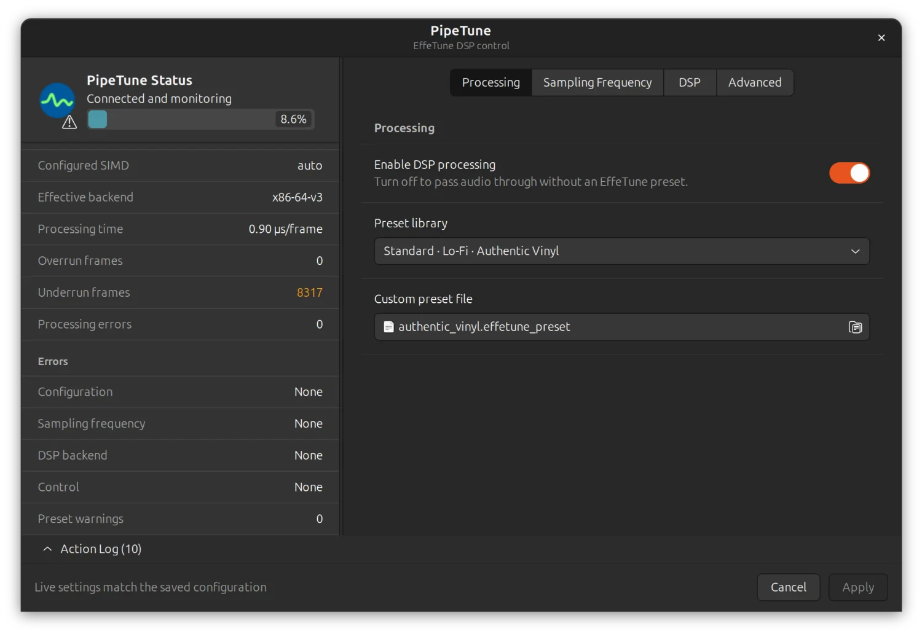Click the warning triangle status icon
The image size is (922, 634).
point(69,122)
